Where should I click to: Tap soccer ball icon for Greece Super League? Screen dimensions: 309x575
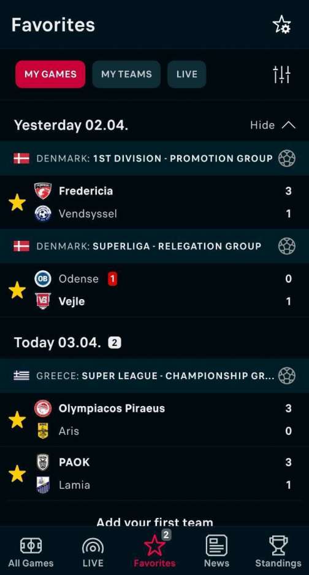pyautogui.click(x=287, y=375)
